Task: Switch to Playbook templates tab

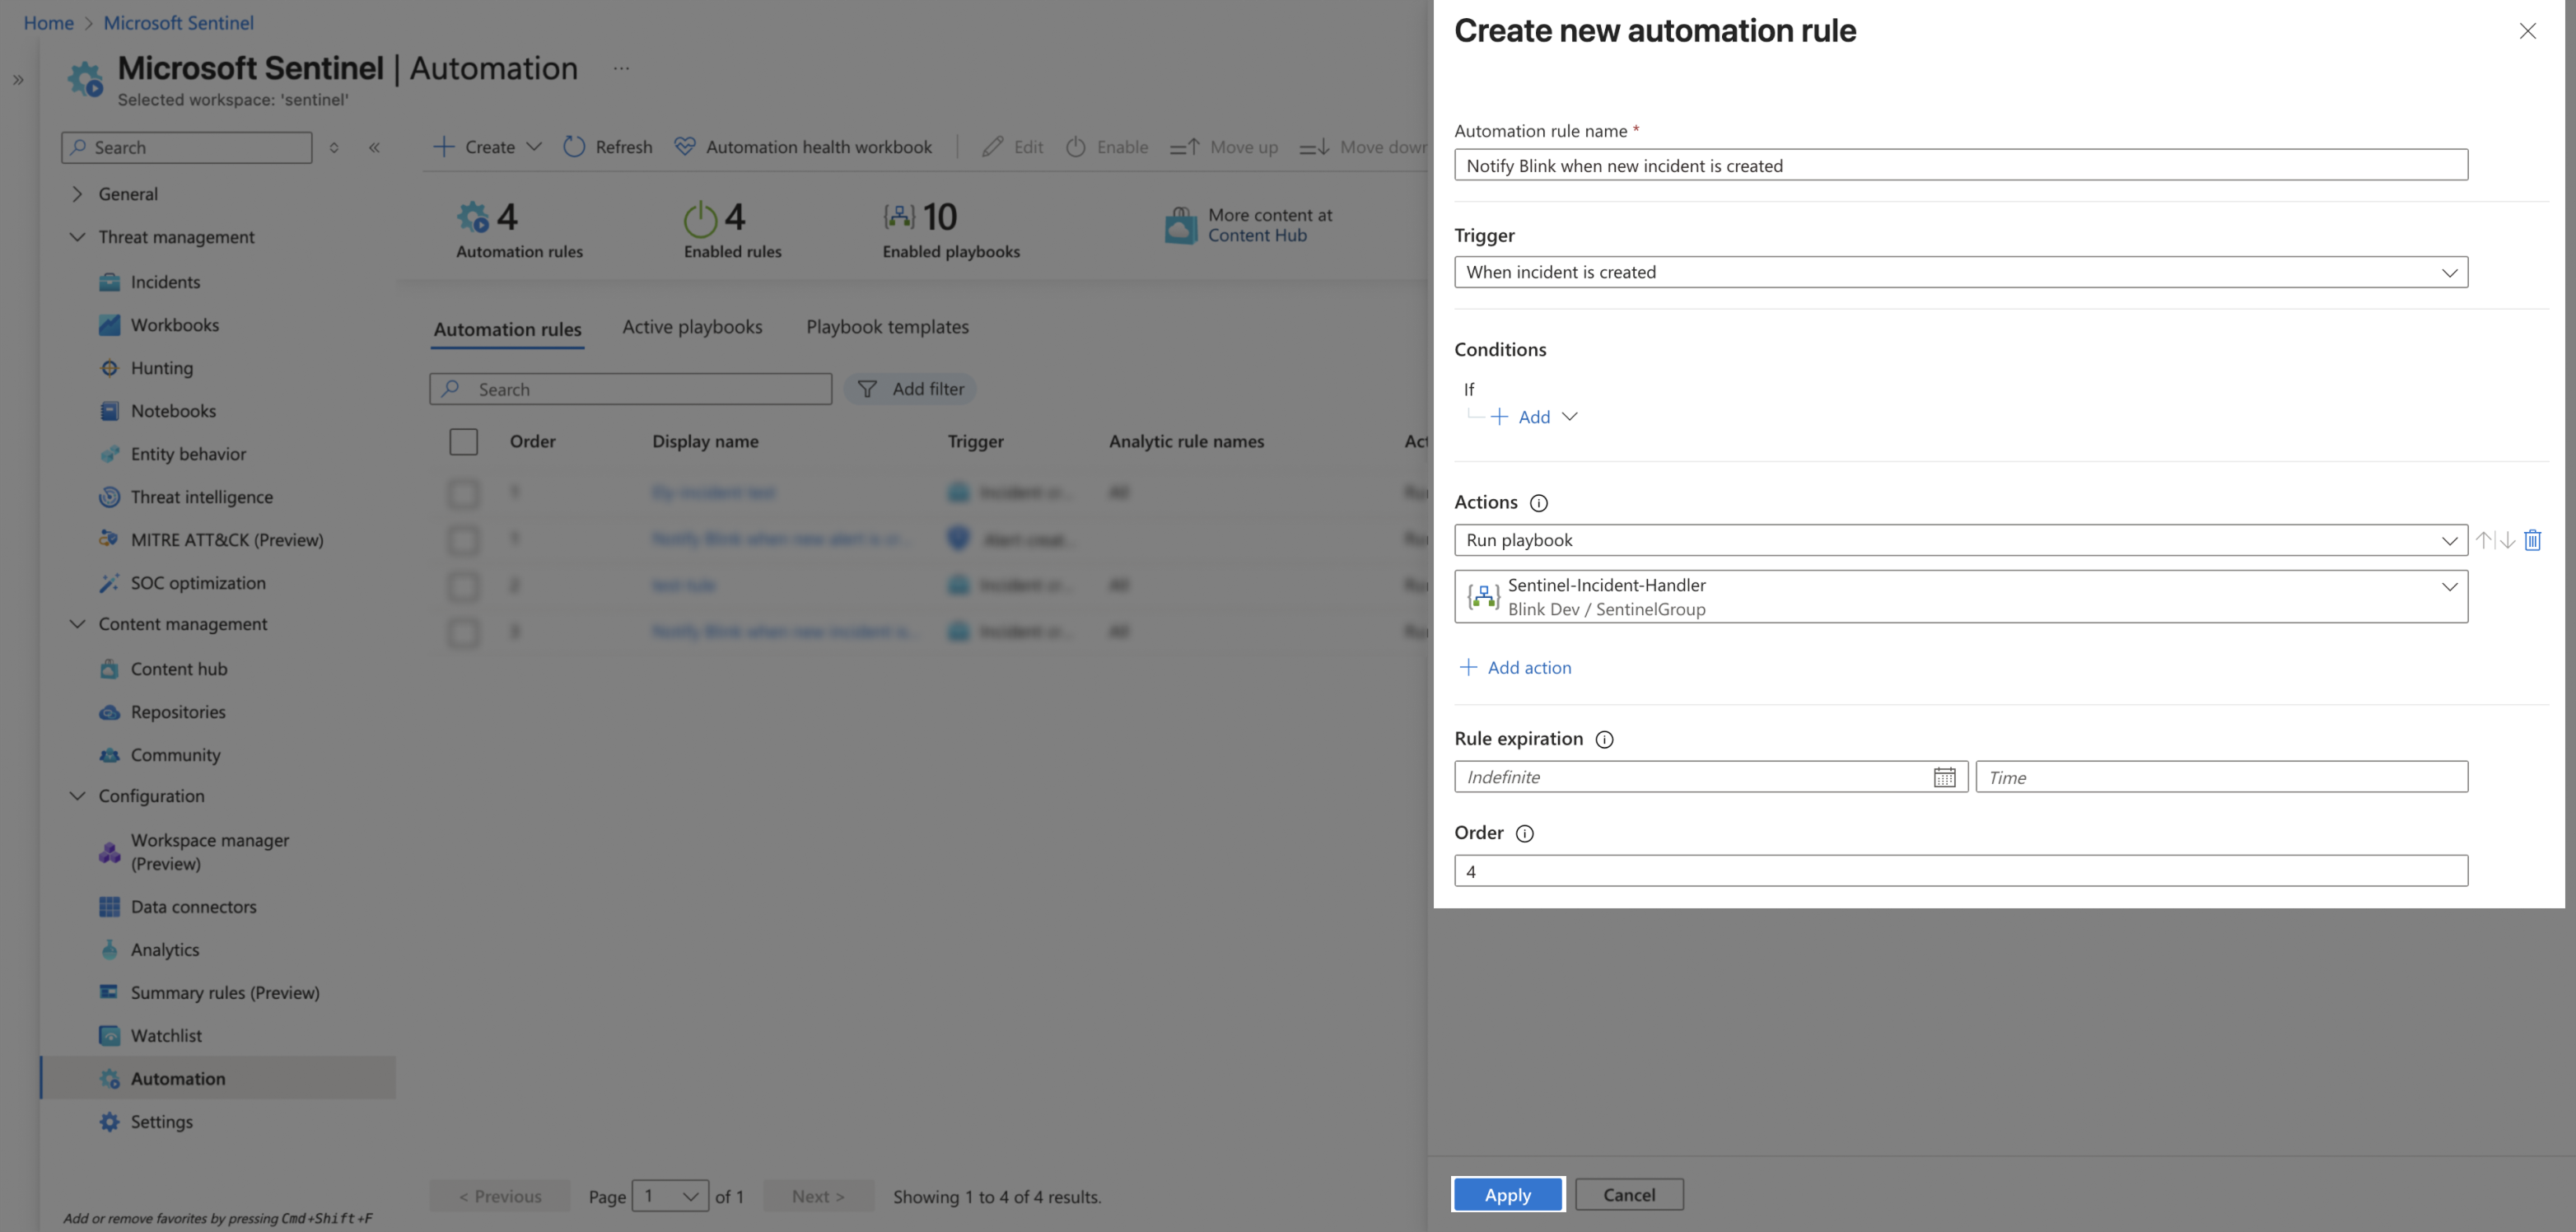Action: 887,327
